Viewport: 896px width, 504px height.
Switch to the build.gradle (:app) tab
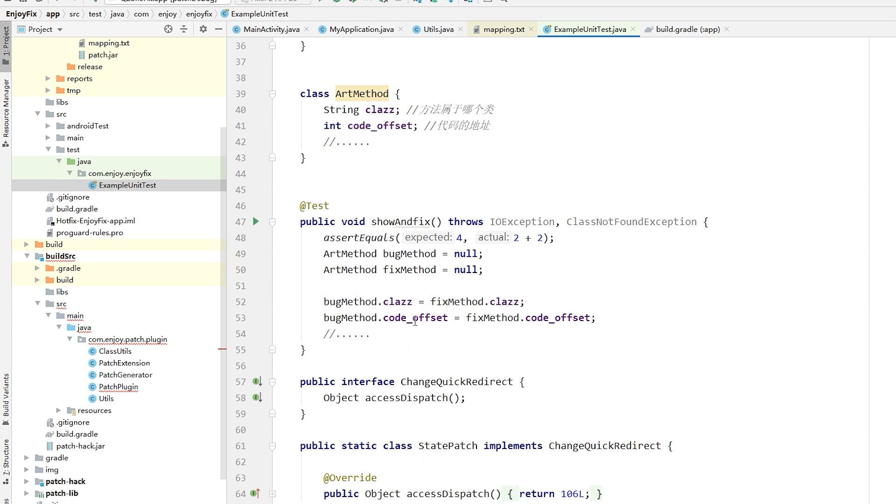687,29
